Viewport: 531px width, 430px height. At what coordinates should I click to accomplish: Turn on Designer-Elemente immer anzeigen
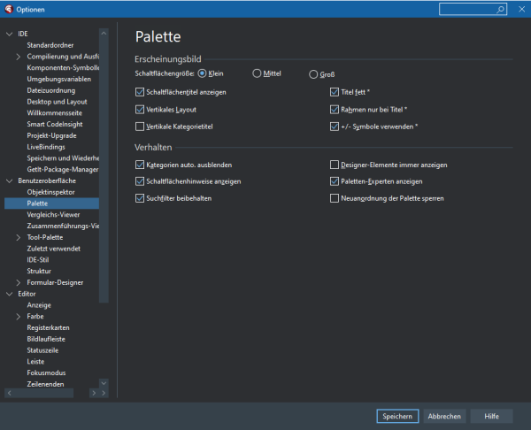334,165
